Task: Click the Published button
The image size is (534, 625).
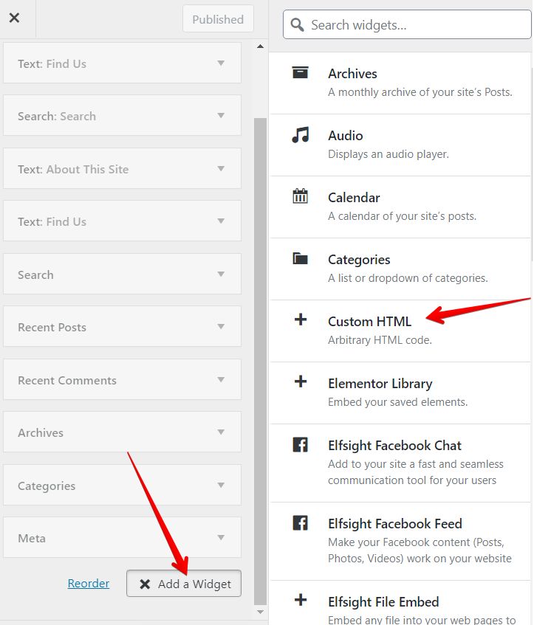Action: 218,20
